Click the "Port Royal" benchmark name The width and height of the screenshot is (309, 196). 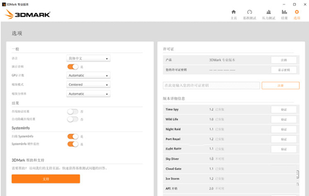coord(173,139)
